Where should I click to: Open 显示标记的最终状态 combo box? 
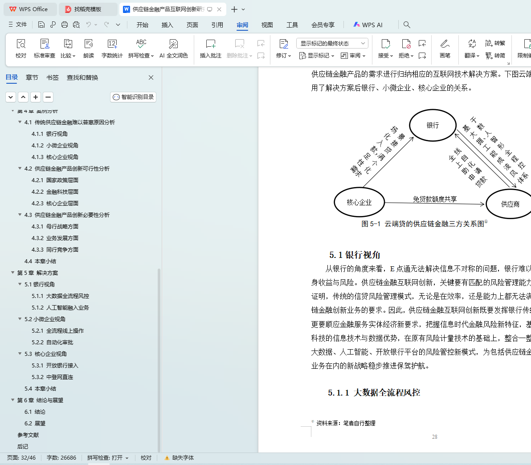[332, 43]
